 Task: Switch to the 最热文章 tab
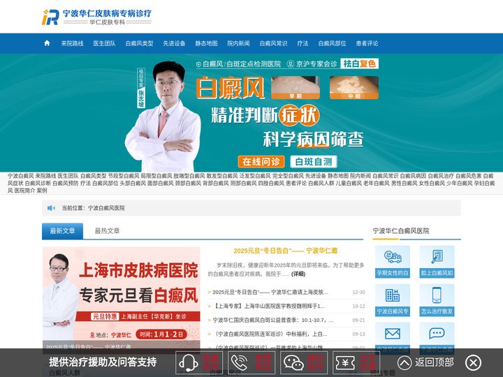[107, 231]
